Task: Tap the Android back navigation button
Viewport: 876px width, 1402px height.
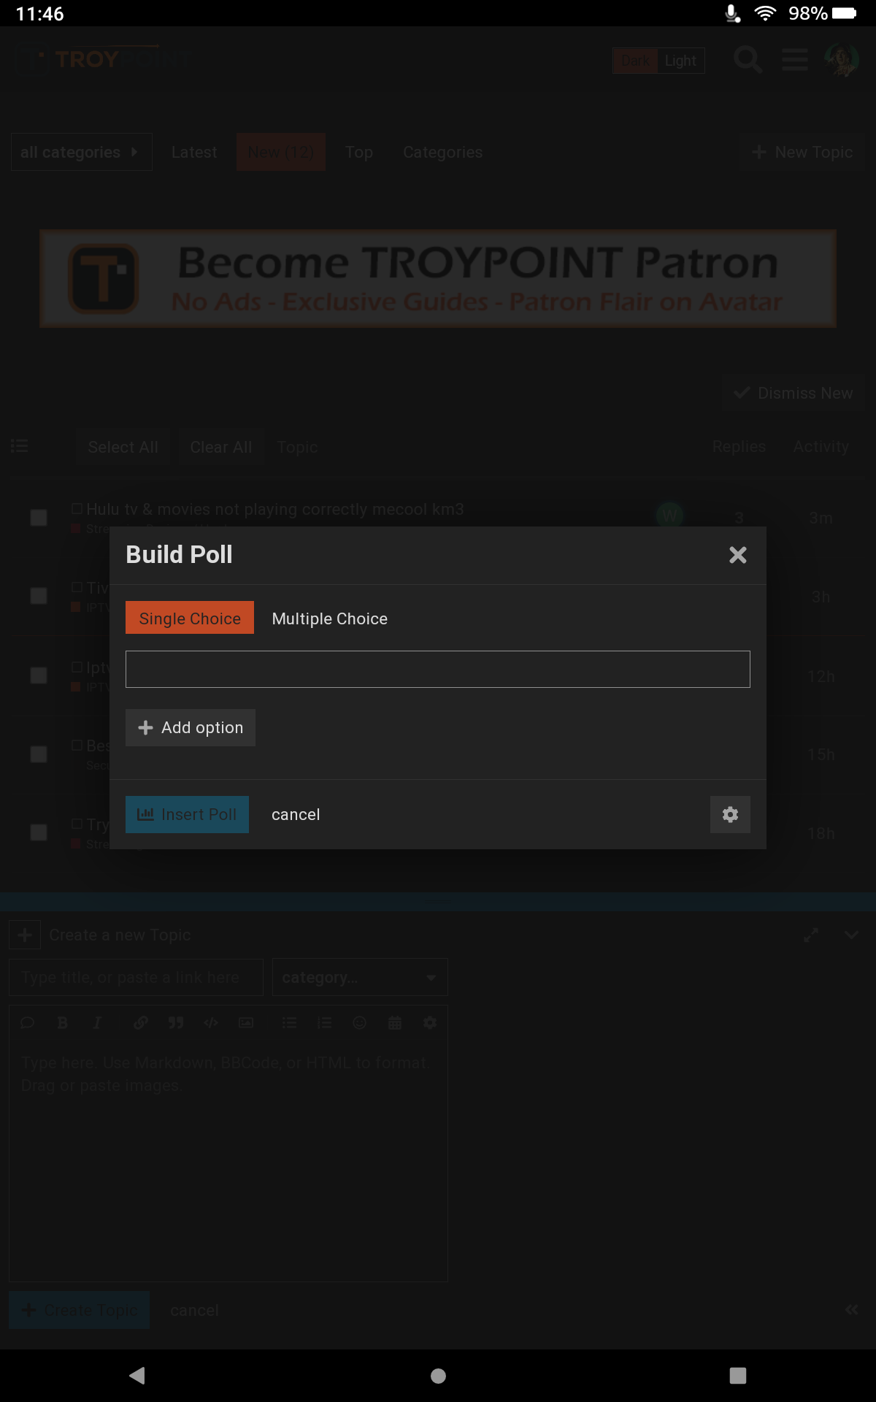Action: [137, 1376]
